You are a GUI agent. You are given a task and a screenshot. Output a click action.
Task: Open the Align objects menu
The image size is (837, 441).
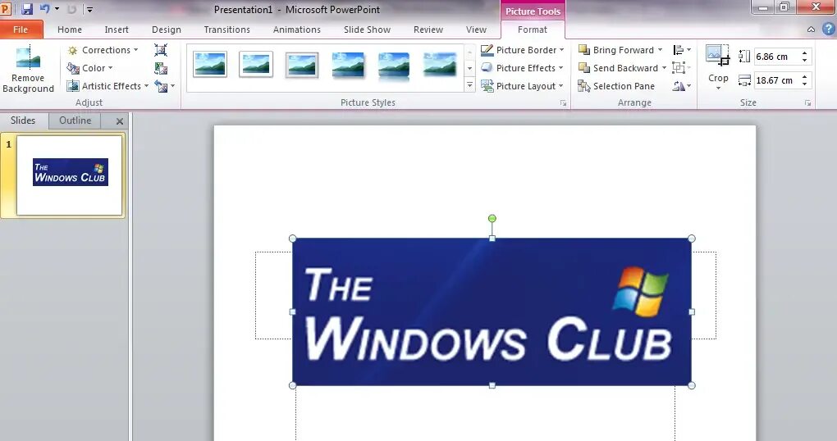click(682, 50)
